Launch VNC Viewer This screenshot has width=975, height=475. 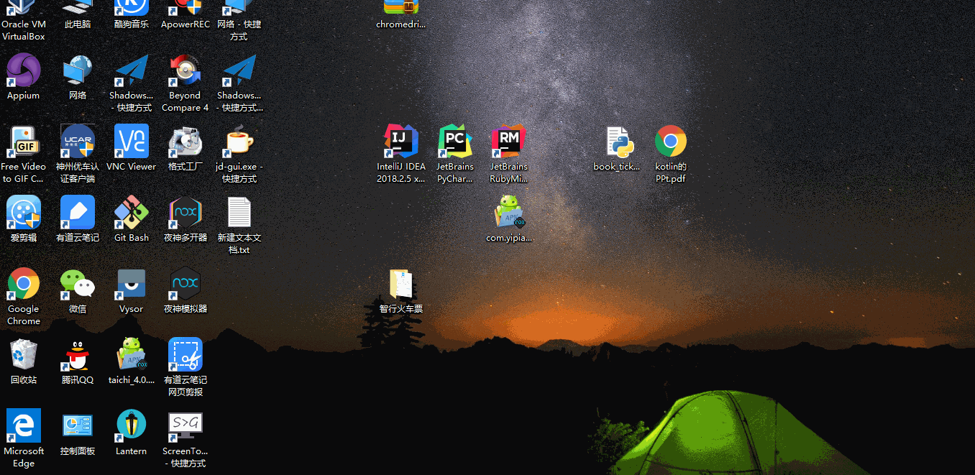coord(132,148)
